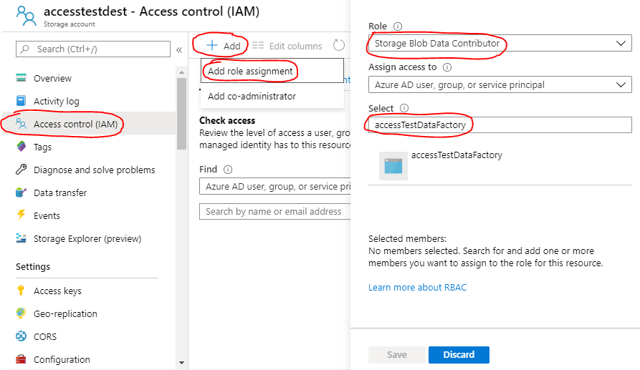
Task: Choose Add role assignment menu entry
Action: [x=250, y=72]
